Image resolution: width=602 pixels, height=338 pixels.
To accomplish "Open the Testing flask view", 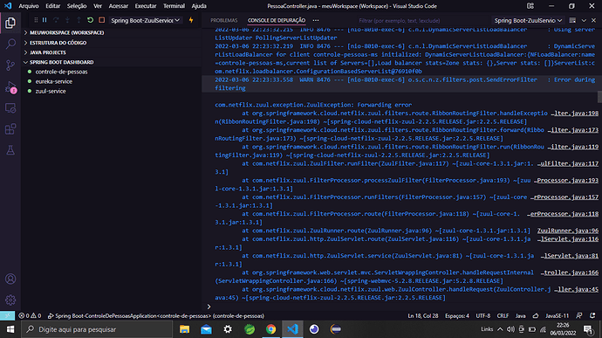I will pyautogui.click(x=10, y=150).
